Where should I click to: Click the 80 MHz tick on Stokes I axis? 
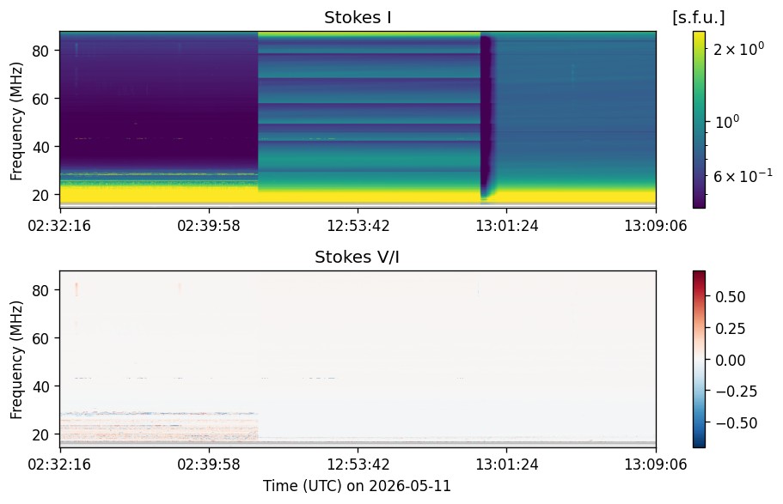40,51
